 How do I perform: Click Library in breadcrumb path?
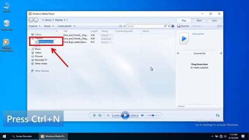[48, 20]
